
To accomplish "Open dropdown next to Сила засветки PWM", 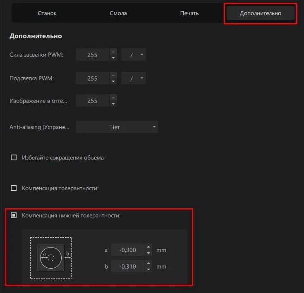I will (x=134, y=55).
